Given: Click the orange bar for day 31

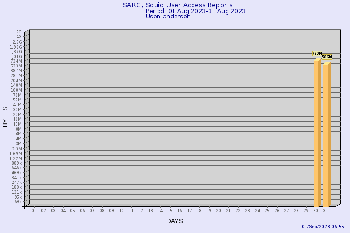Looking at the screenshot, I should [x=326, y=135].
